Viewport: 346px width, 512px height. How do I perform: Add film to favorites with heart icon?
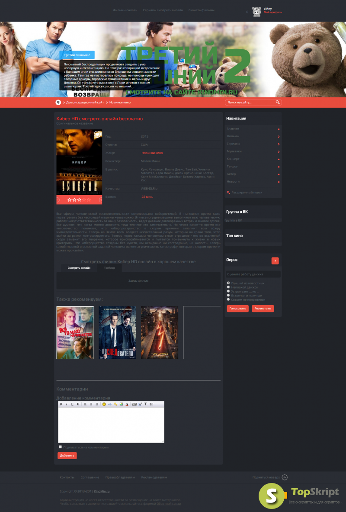(x=97, y=134)
